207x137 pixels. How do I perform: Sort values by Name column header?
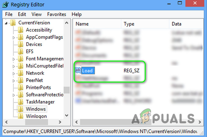(x=97, y=24)
